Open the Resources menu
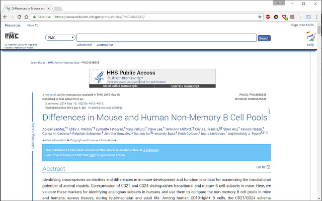322x201 pixels. click(13, 25)
